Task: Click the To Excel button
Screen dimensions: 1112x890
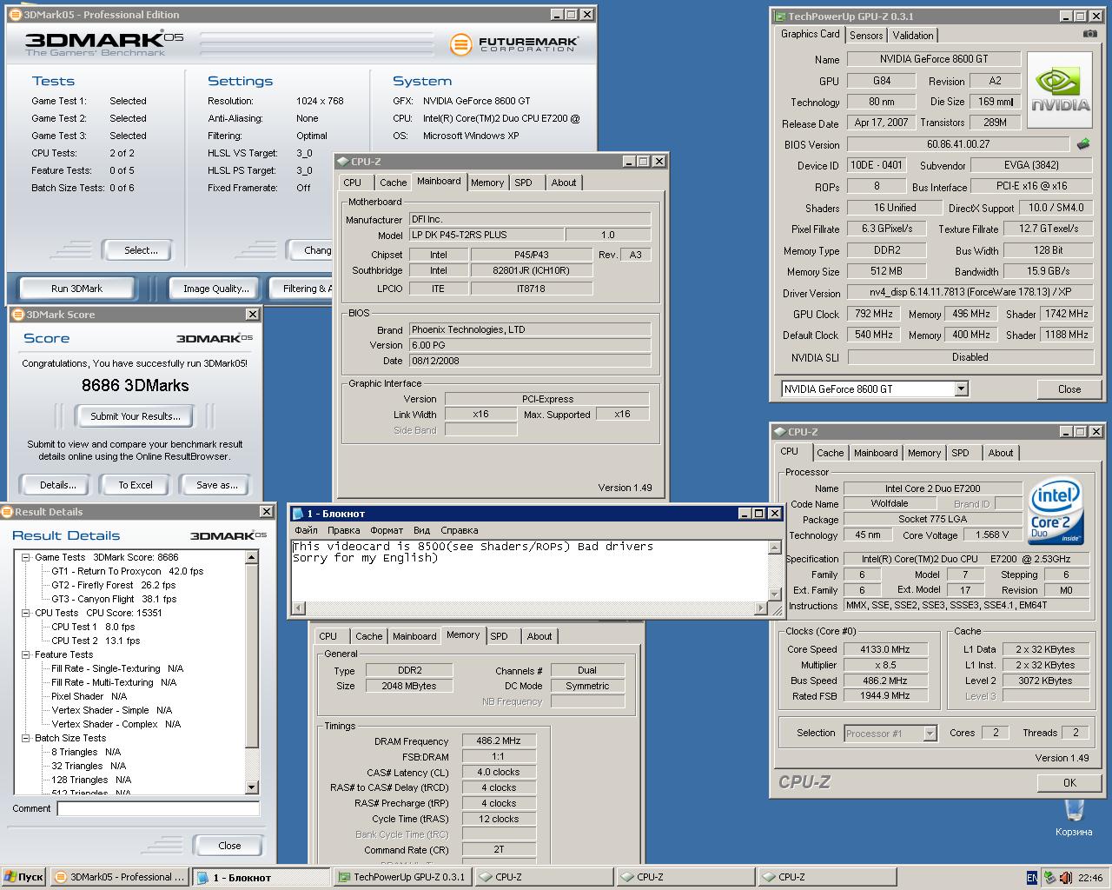Action: pos(136,485)
